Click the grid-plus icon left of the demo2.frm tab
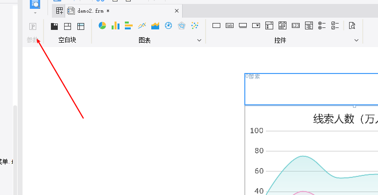The image size is (378, 195). [59, 11]
